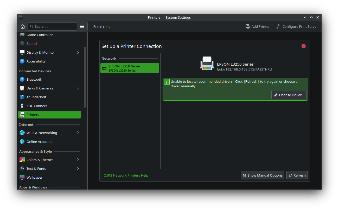Click the small printer icon in Network list
The width and height of the screenshot is (339, 210).
point(104,68)
